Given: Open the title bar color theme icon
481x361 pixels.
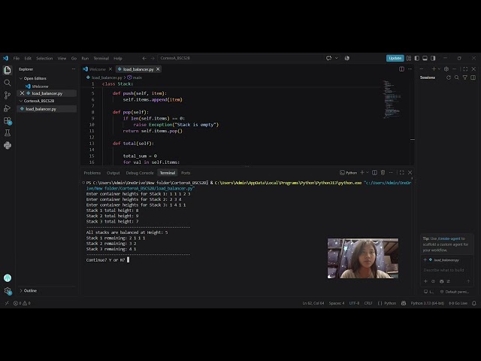Looking at the screenshot, I should 347,58.
